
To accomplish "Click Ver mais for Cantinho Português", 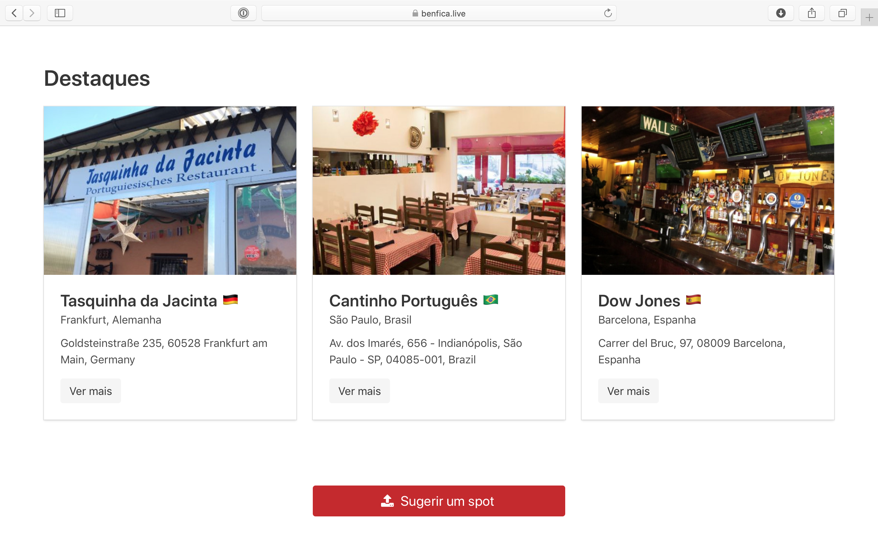I will coord(359,391).
